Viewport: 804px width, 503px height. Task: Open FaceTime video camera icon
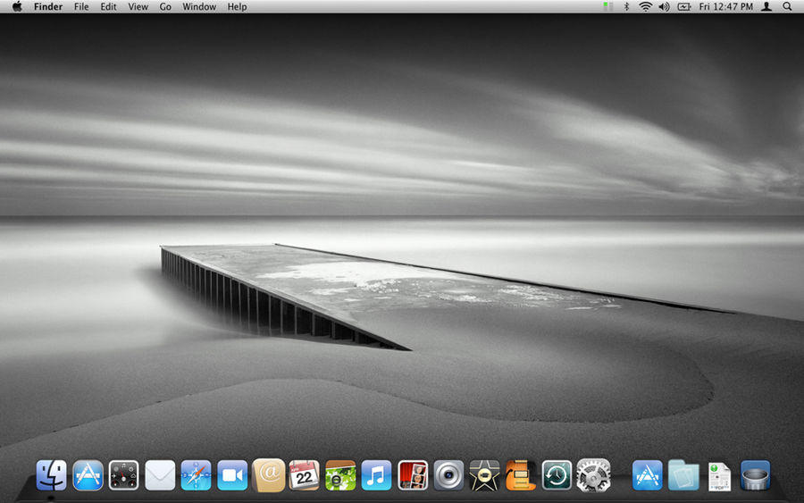(x=232, y=474)
